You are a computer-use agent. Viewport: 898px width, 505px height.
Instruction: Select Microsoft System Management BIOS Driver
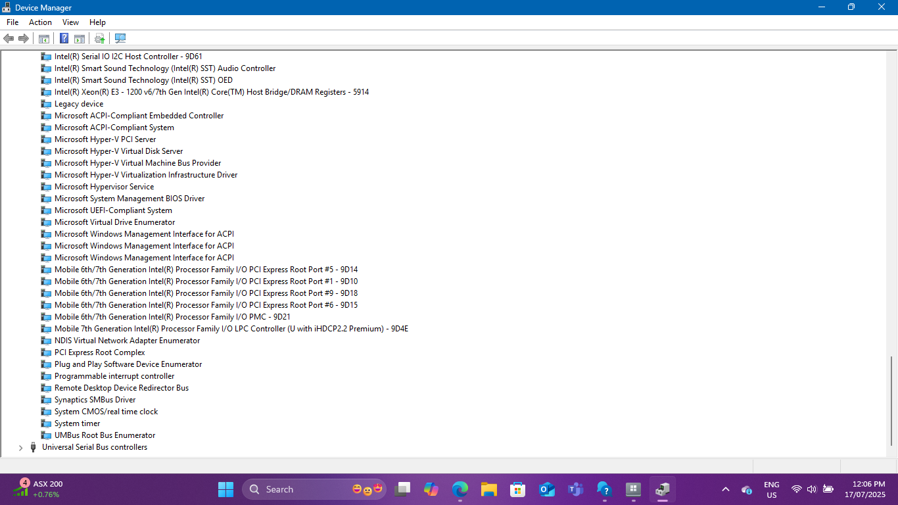[130, 199]
